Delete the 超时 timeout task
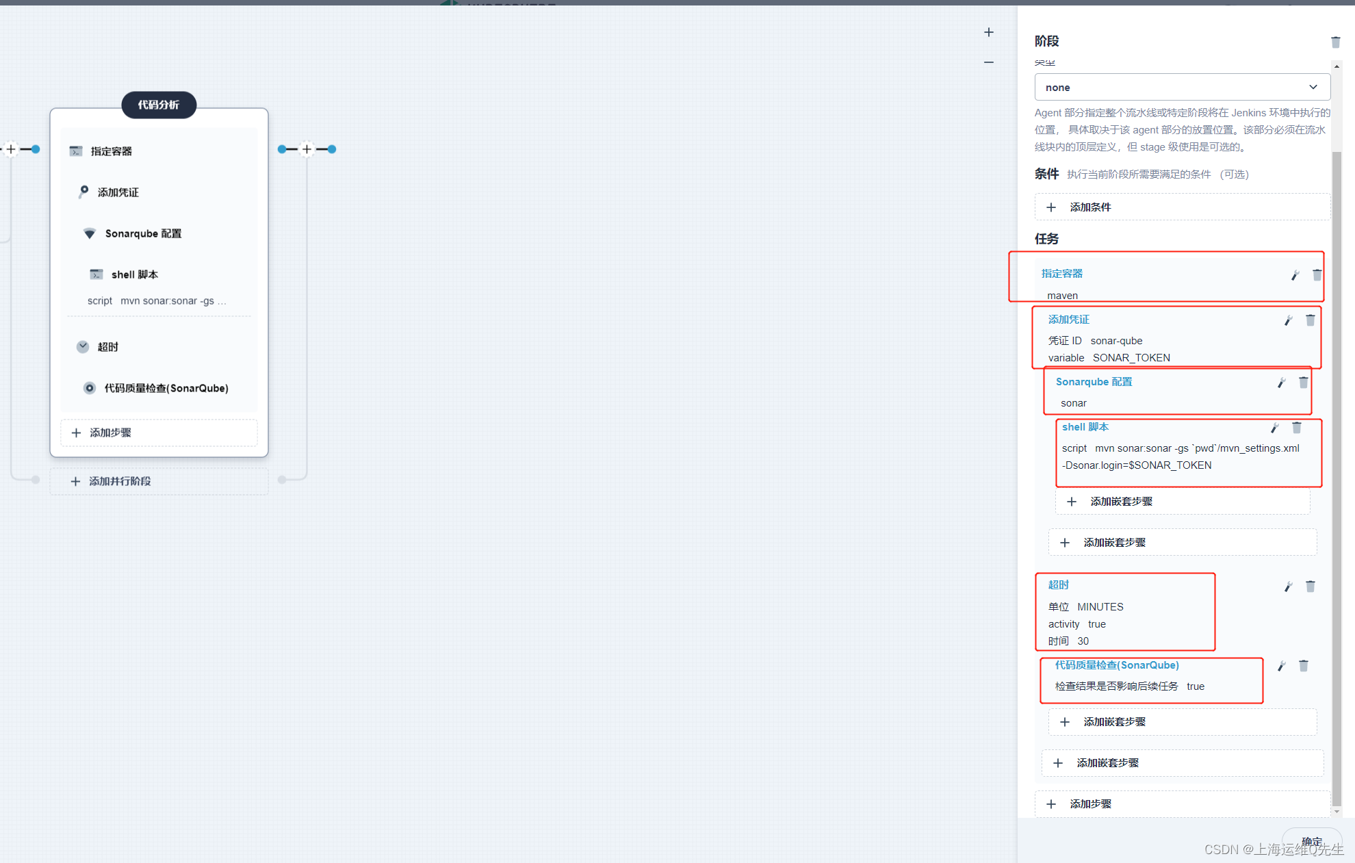The width and height of the screenshot is (1355, 863). tap(1310, 587)
